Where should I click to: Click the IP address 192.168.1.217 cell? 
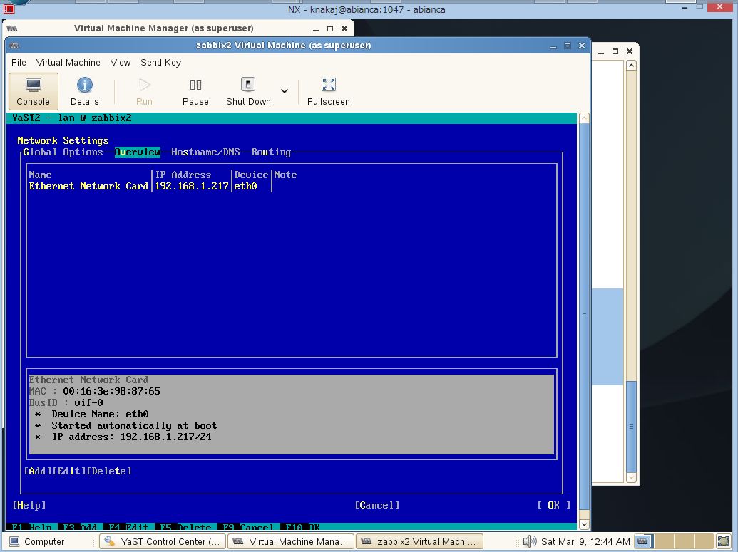click(x=192, y=186)
